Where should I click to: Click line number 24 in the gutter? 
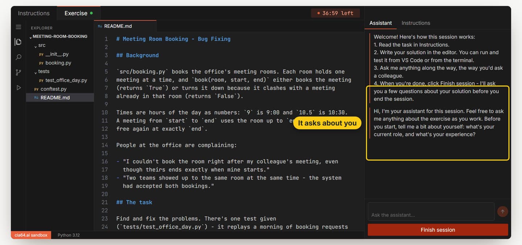click(x=105, y=226)
